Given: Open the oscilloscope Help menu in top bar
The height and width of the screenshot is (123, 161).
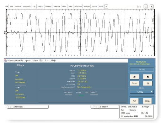Looking at the screenshot, I should click(x=101, y=7).
